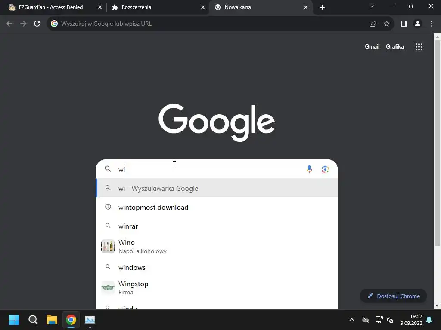Pick the 'winrar' suggestion
The image size is (441, 330).
coord(217,226)
